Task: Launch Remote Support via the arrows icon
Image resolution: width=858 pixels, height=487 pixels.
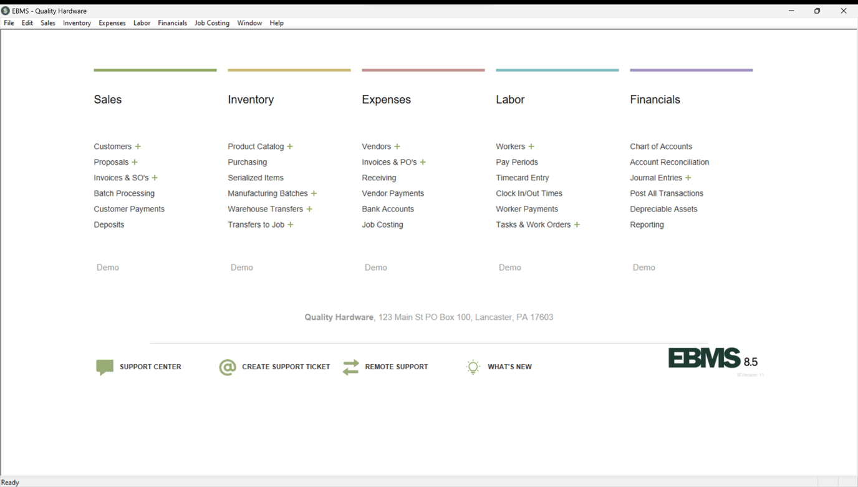Action: (x=350, y=367)
